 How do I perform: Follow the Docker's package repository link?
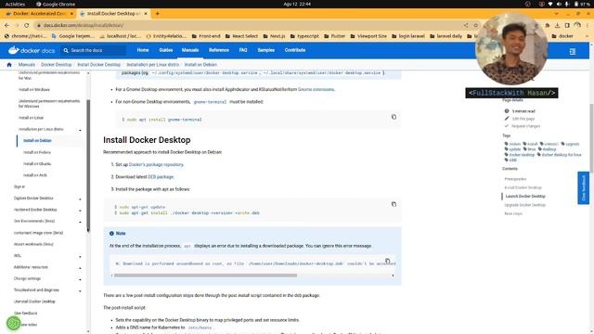click(x=156, y=165)
